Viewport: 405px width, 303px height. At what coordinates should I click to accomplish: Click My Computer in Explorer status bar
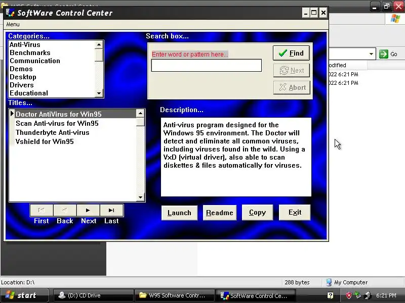coord(347,282)
